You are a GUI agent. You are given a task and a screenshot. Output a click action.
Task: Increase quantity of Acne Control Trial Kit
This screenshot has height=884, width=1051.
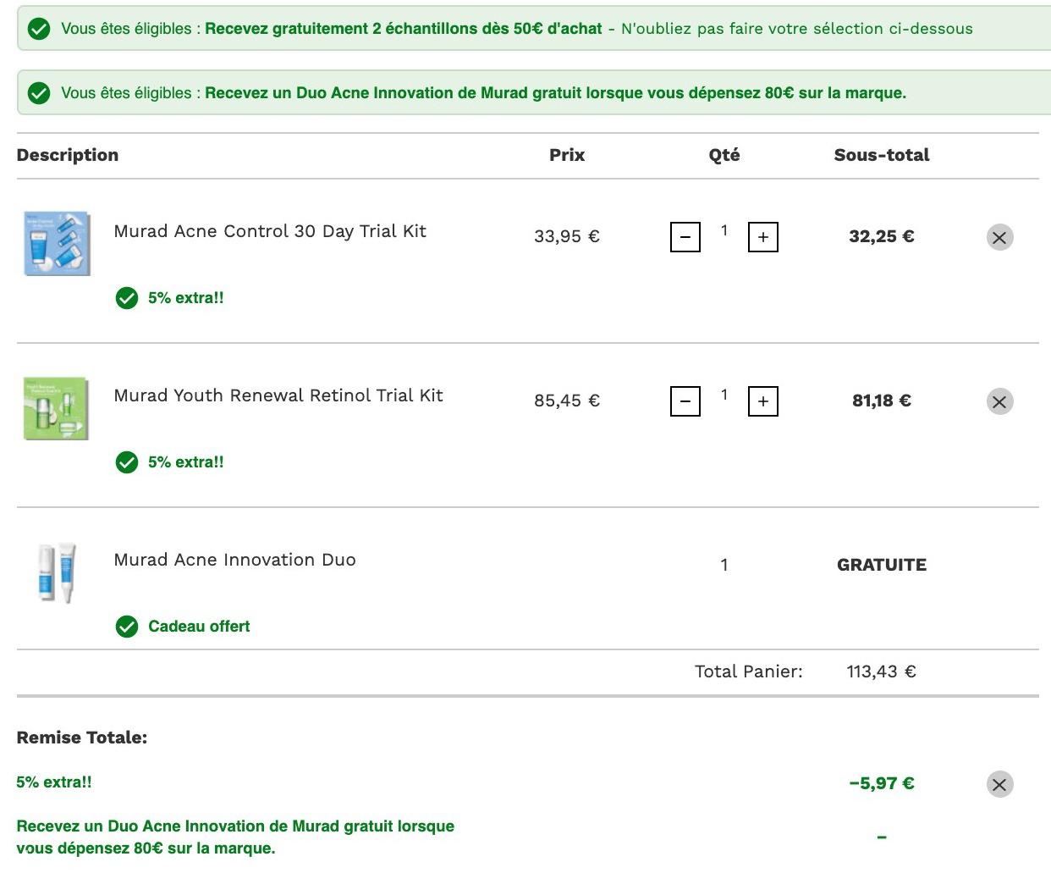coord(763,237)
